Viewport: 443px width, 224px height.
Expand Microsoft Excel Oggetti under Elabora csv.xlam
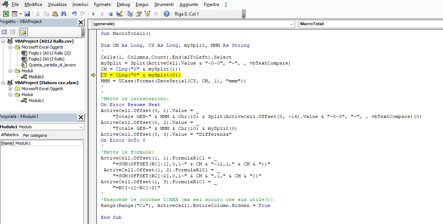point(10,89)
